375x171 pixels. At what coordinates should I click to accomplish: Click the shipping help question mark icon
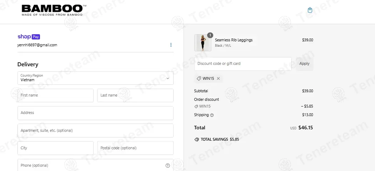(x=212, y=115)
